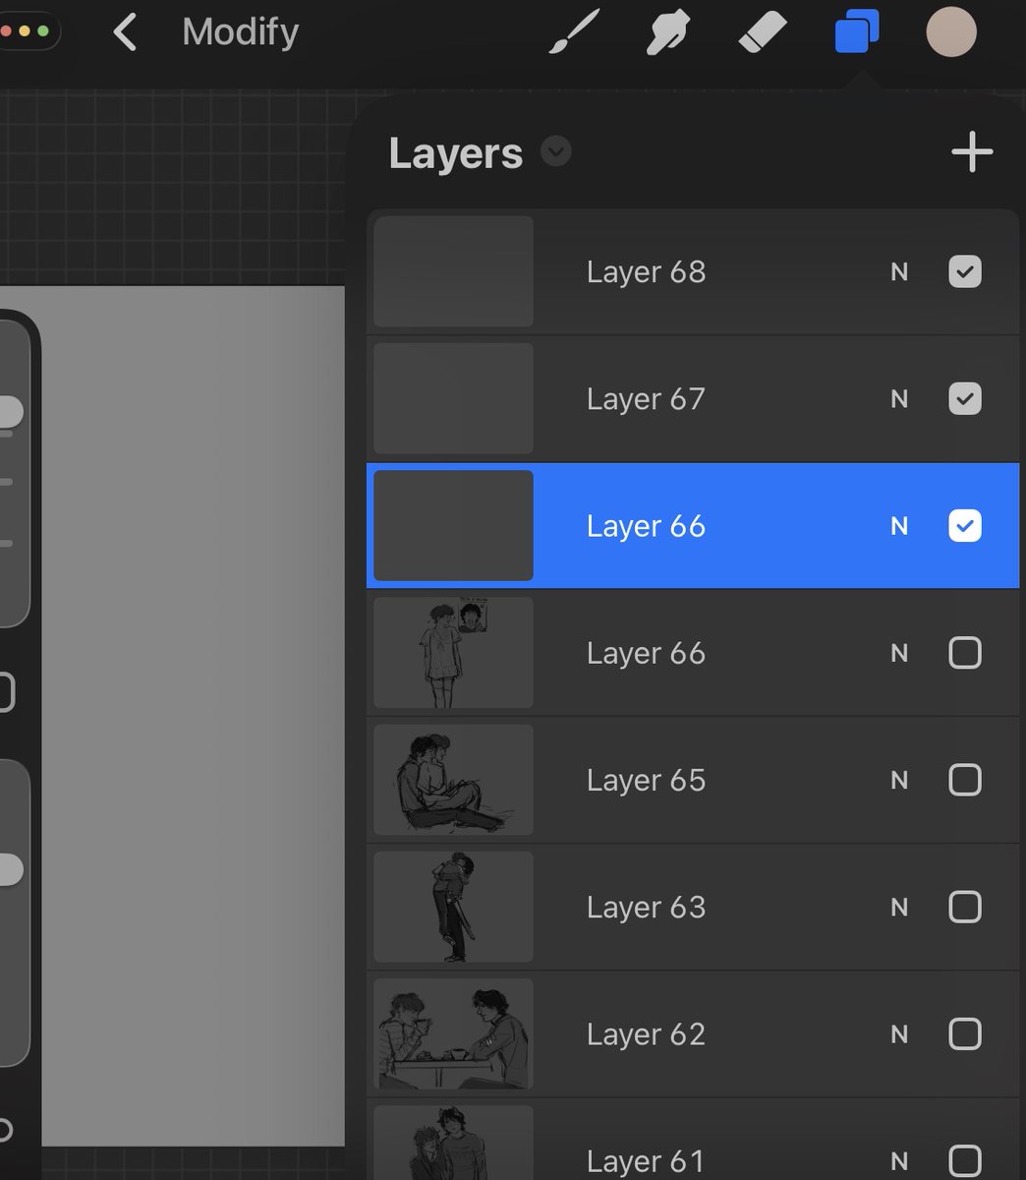Add a new layer with the plus icon
This screenshot has height=1180, width=1026.
pos(972,152)
